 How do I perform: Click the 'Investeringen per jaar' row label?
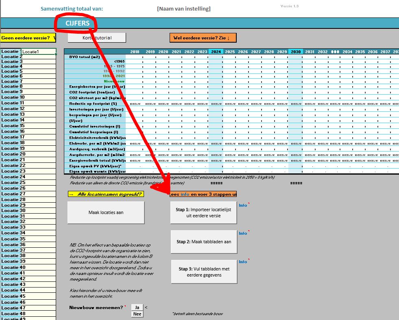tap(96, 109)
